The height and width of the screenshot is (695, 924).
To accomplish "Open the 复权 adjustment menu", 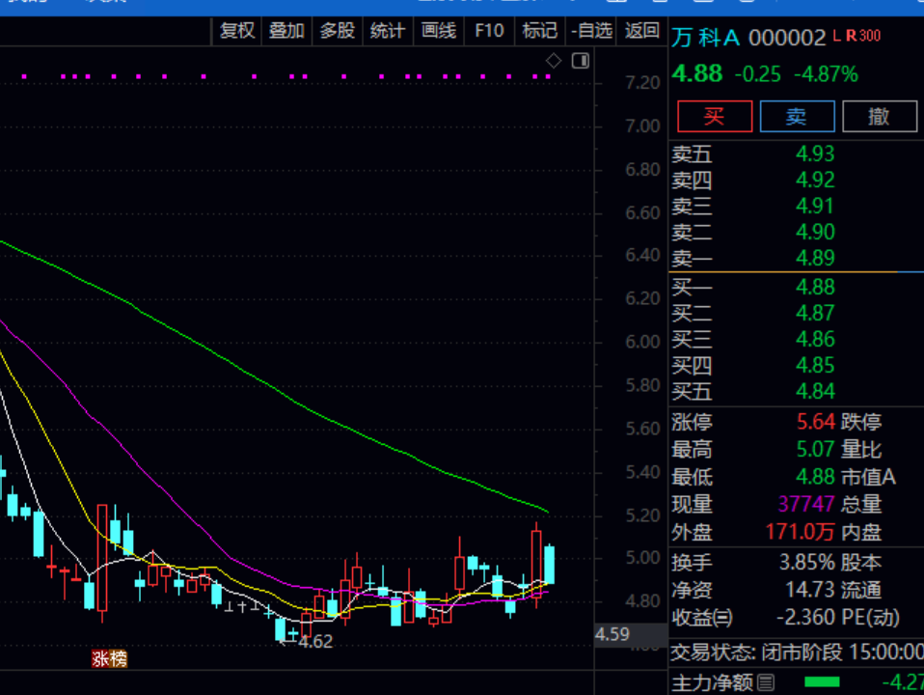I will point(236,31).
